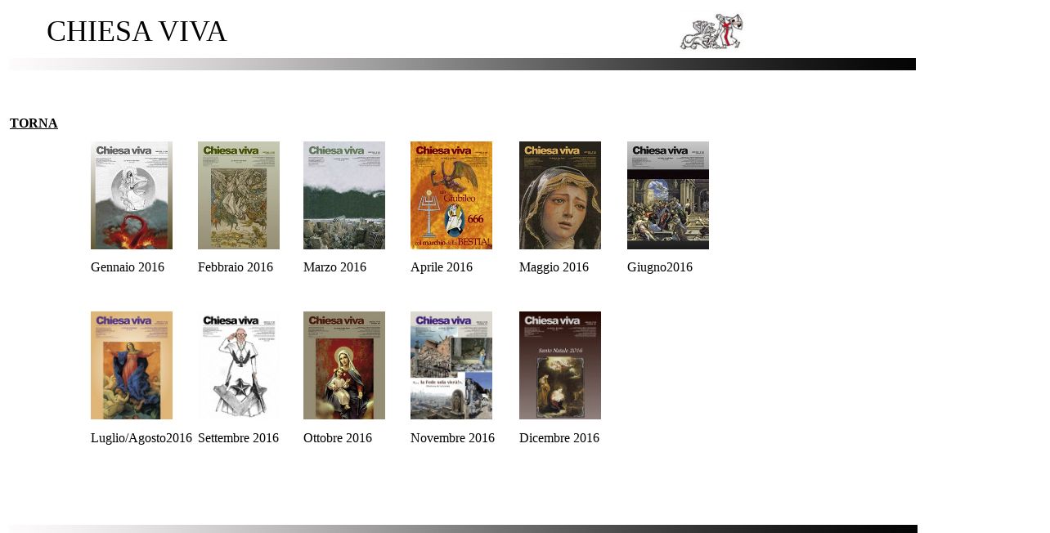Click the Luglio/Agosto2016 caption
The image size is (1050, 533).
[141, 438]
